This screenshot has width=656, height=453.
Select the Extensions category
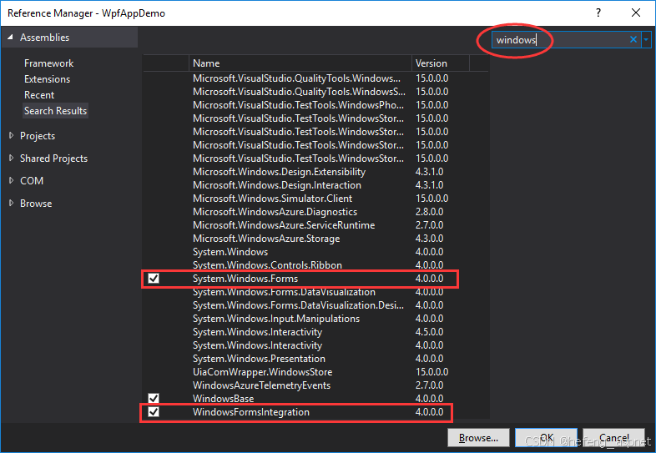coord(48,79)
